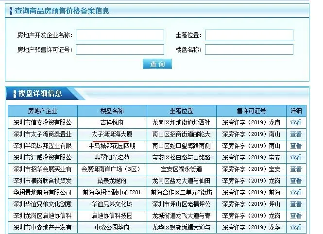Open 查看 link for 启迪协信科技园
The height and width of the screenshot is (234, 323).
[x=296, y=216]
